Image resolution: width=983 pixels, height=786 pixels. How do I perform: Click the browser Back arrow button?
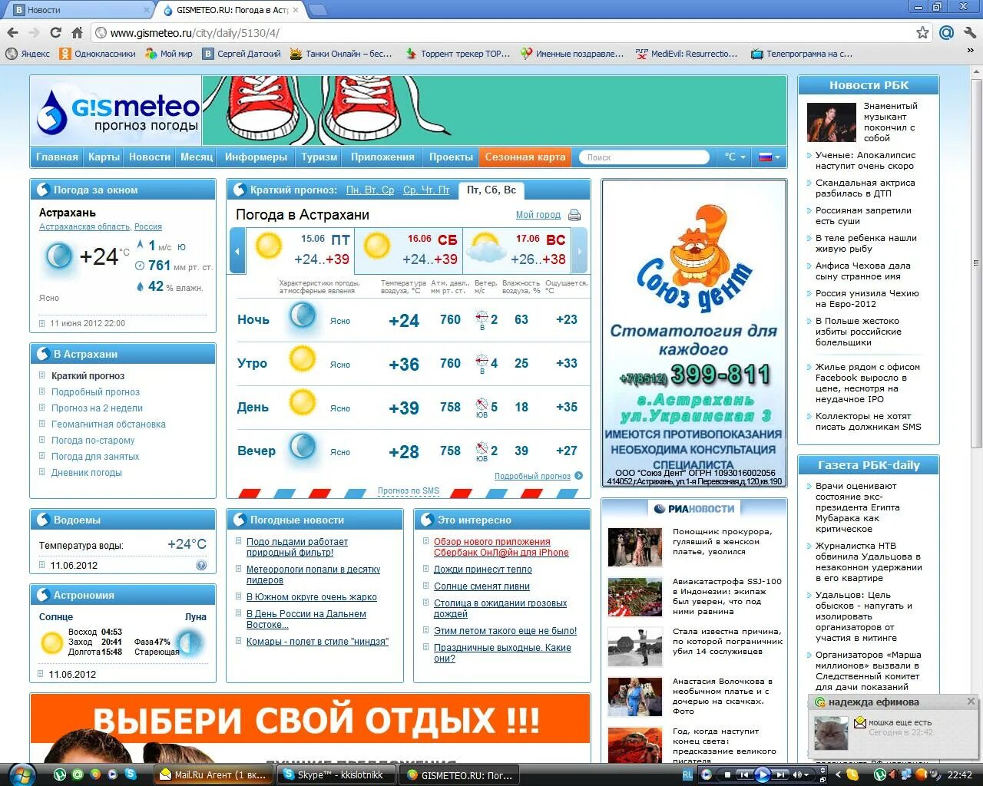pyautogui.click(x=12, y=32)
